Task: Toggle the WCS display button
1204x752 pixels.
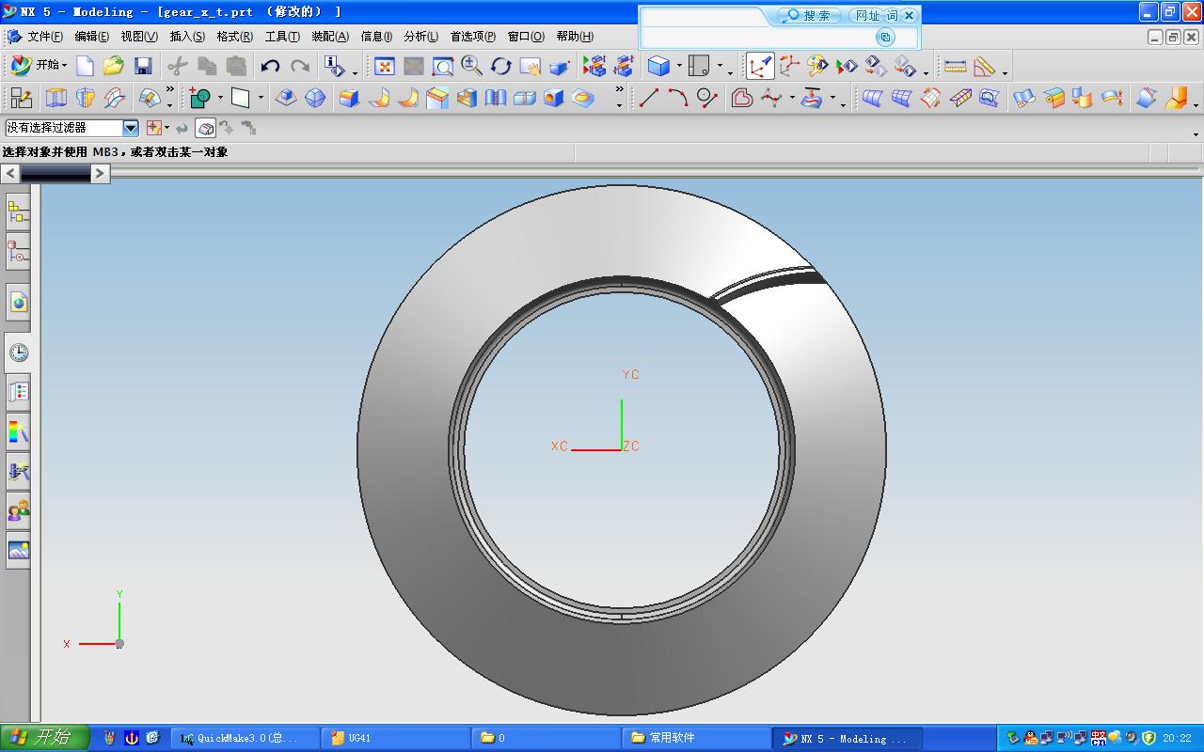Action: 760,66
